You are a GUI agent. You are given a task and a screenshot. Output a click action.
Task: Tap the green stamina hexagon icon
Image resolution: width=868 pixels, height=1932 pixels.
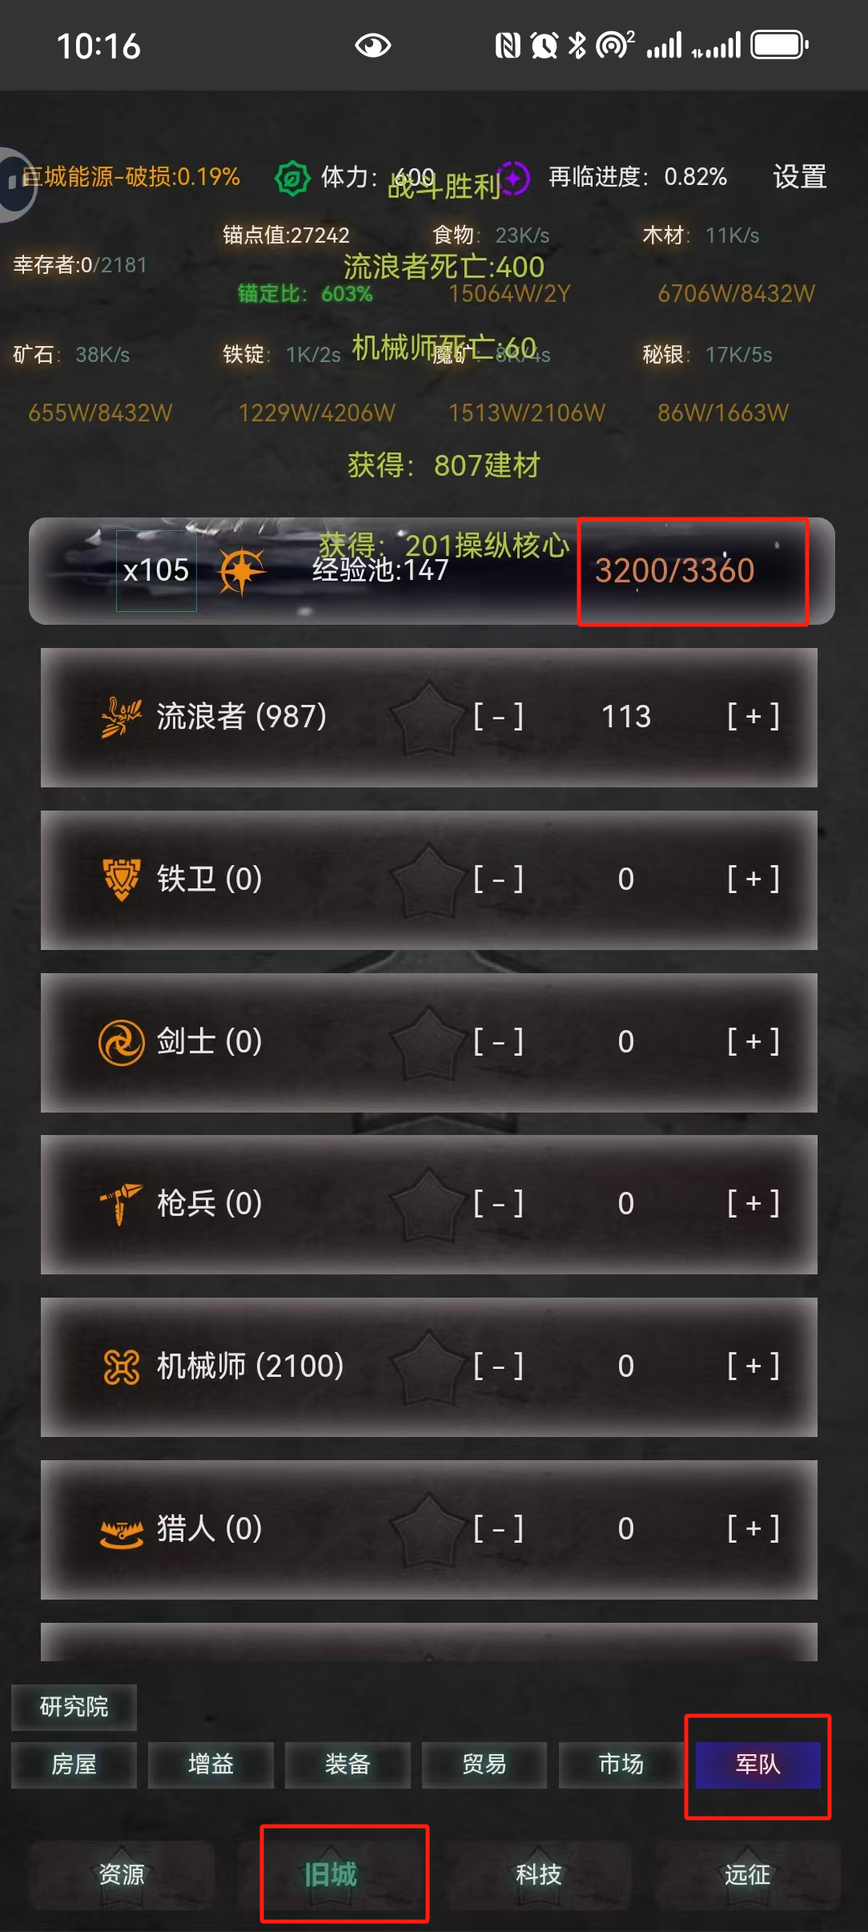click(x=292, y=178)
